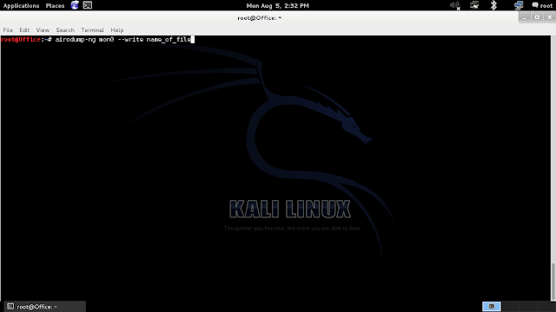The height and width of the screenshot is (312, 556).
Task: Open the Help menu
Action: pos(117,30)
